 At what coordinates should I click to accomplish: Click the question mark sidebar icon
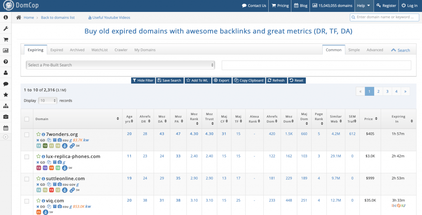6,62
